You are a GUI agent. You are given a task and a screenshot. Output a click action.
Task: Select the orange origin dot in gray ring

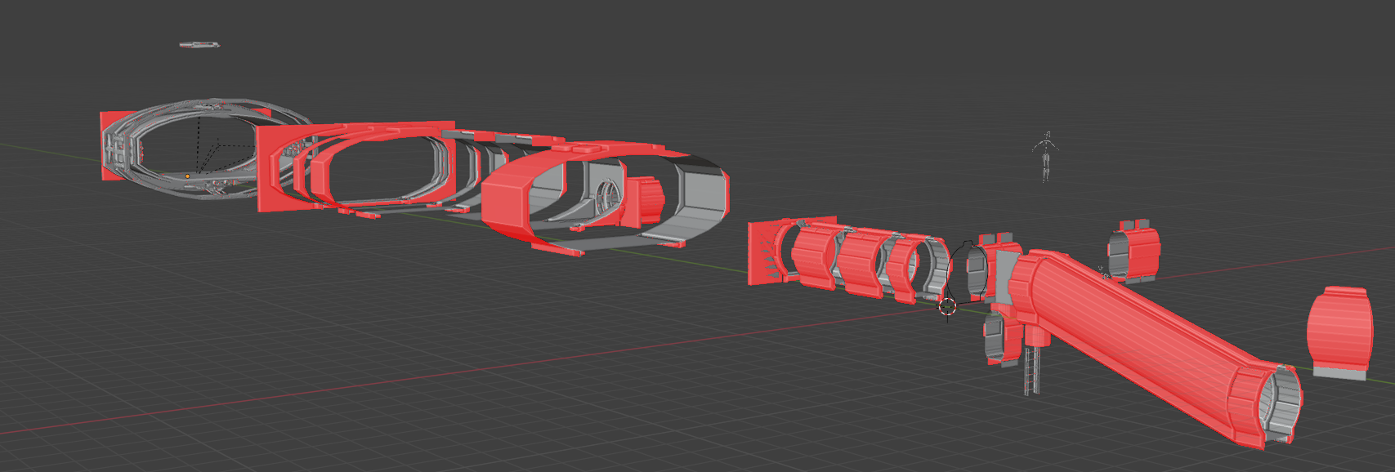187,176
